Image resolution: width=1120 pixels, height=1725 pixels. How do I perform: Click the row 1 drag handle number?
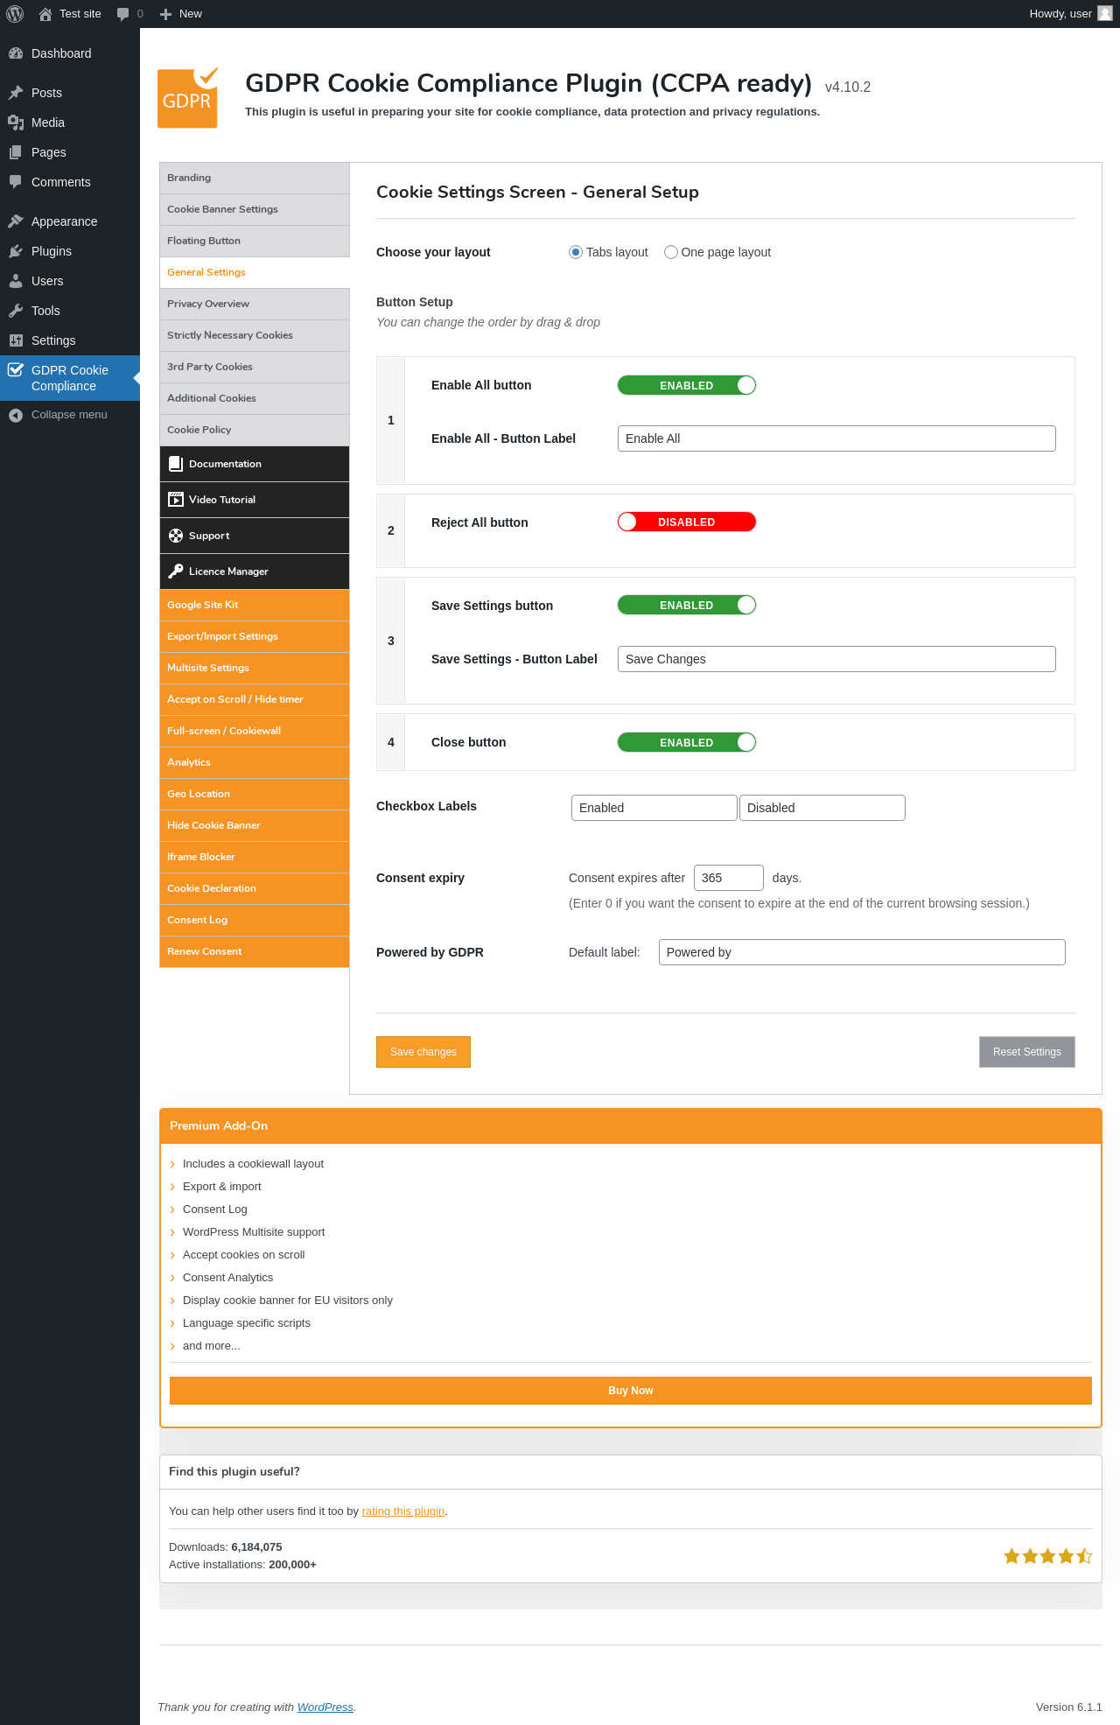point(391,420)
